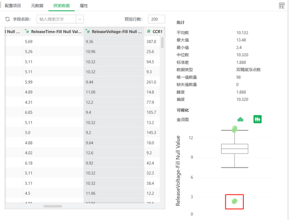
Task: Click cell value 11.96
Action: [90, 193]
